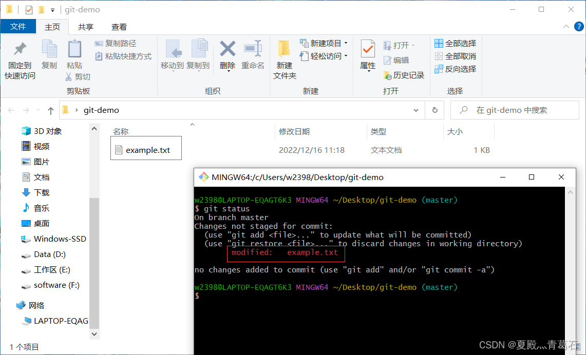Image resolution: width=586 pixels, height=355 pixels.
Task: Select 工作区 (E:) drive
Action: point(46,269)
